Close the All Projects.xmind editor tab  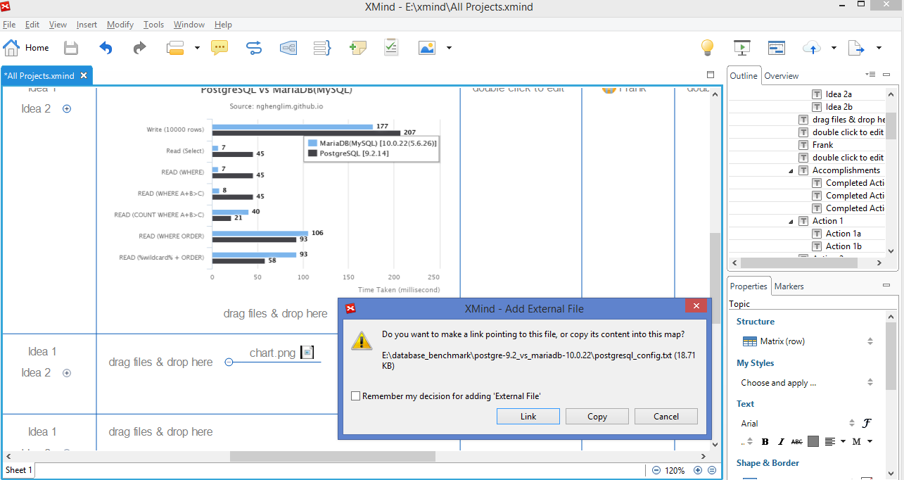[x=84, y=75]
